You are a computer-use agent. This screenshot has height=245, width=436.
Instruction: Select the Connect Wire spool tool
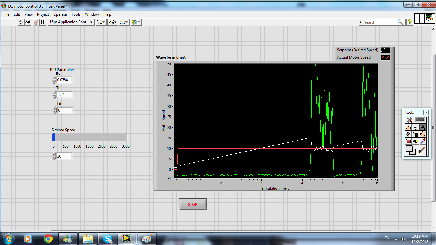tap(408, 134)
